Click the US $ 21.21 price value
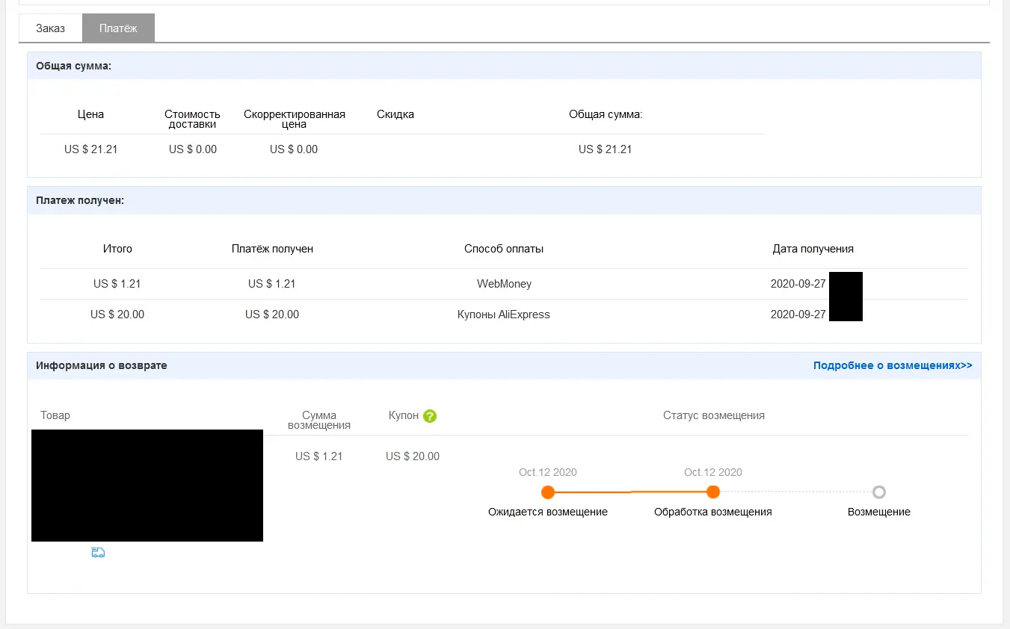This screenshot has width=1010, height=629. [91, 149]
